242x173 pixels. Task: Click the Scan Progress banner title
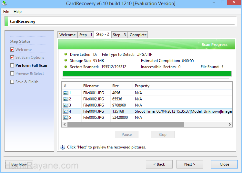tap(214, 45)
